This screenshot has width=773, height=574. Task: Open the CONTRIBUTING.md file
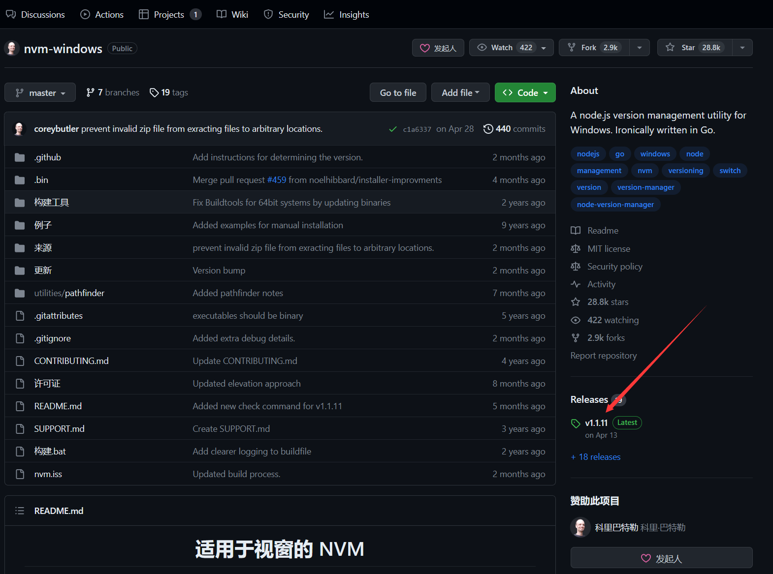coord(71,361)
